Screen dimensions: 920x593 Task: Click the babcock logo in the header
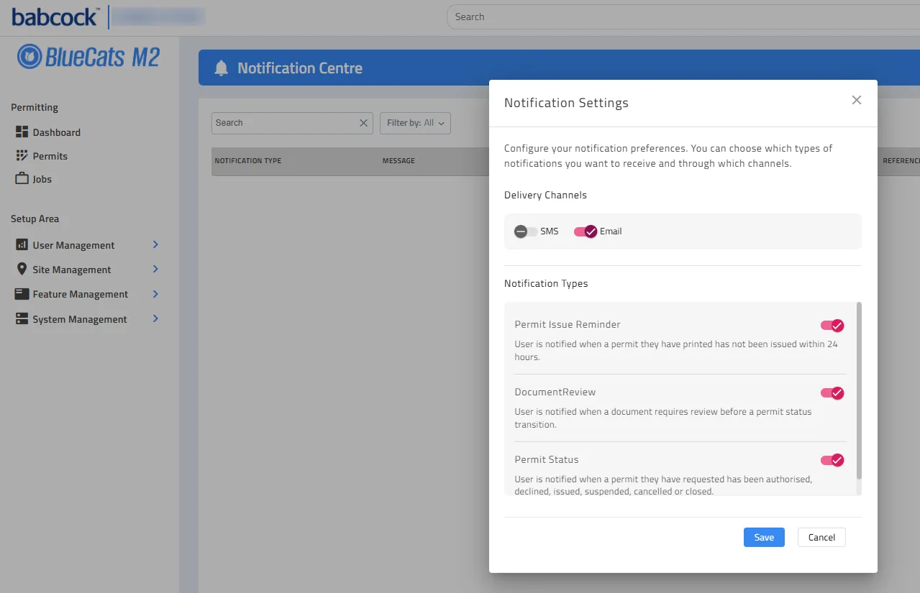tap(55, 17)
